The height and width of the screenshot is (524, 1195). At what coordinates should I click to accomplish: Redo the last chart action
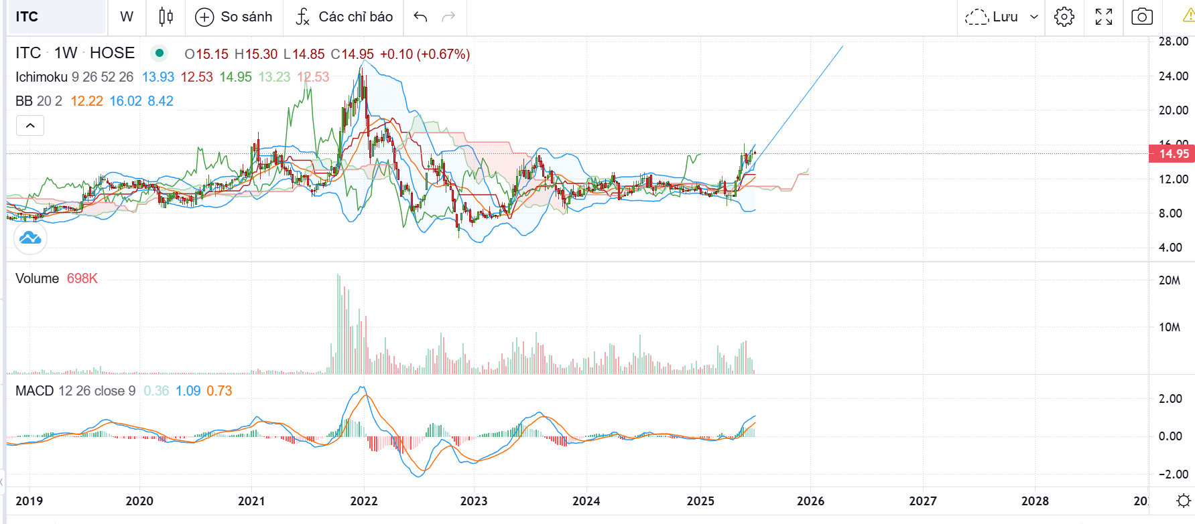tap(448, 17)
